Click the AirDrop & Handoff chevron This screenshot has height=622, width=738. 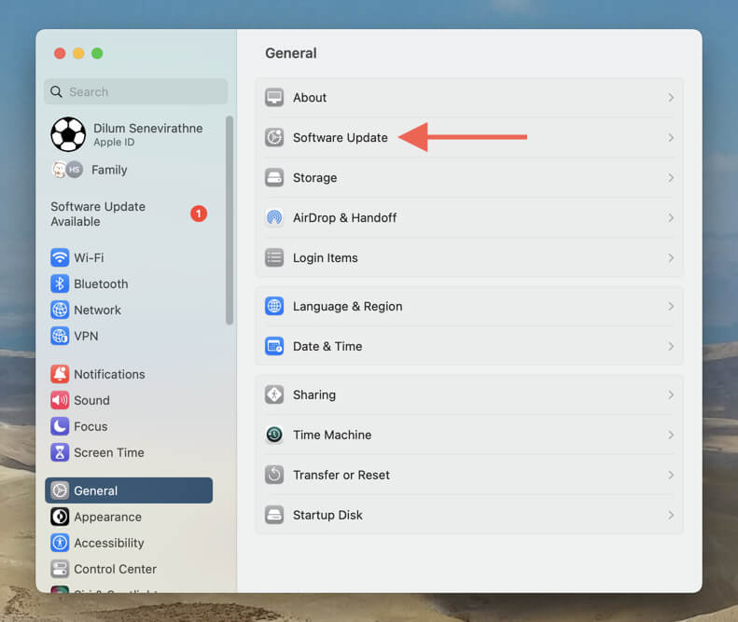[x=671, y=217]
